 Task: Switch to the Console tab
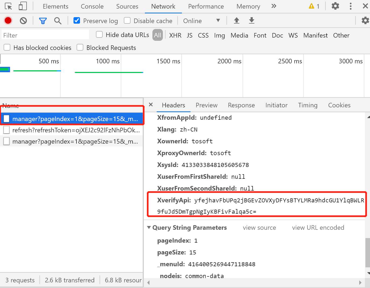[92, 6]
